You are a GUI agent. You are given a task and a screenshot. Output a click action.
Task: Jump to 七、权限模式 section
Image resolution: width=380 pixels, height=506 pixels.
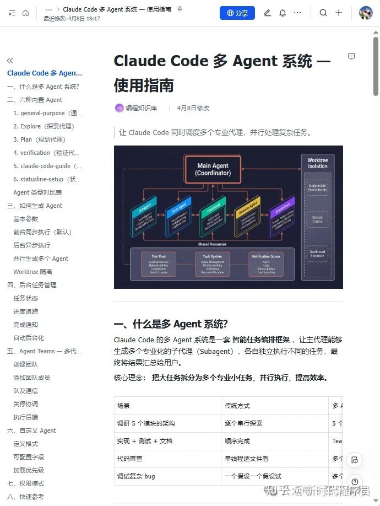click(x=25, y=483)
